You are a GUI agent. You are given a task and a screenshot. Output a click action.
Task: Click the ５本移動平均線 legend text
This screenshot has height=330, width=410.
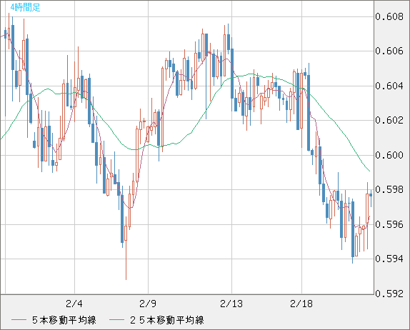pos(64,320)
